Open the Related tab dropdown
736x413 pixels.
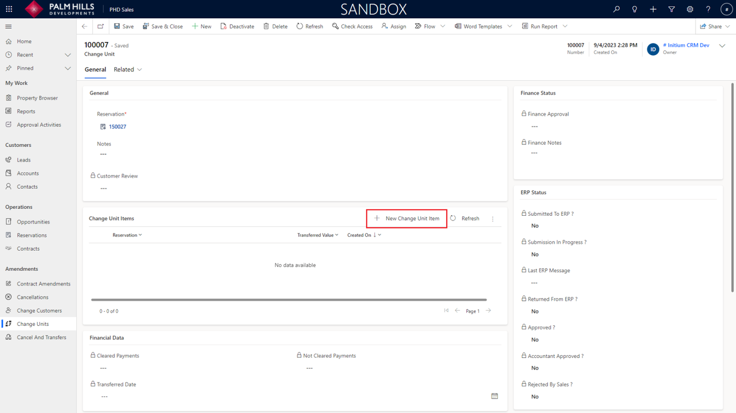128,69
